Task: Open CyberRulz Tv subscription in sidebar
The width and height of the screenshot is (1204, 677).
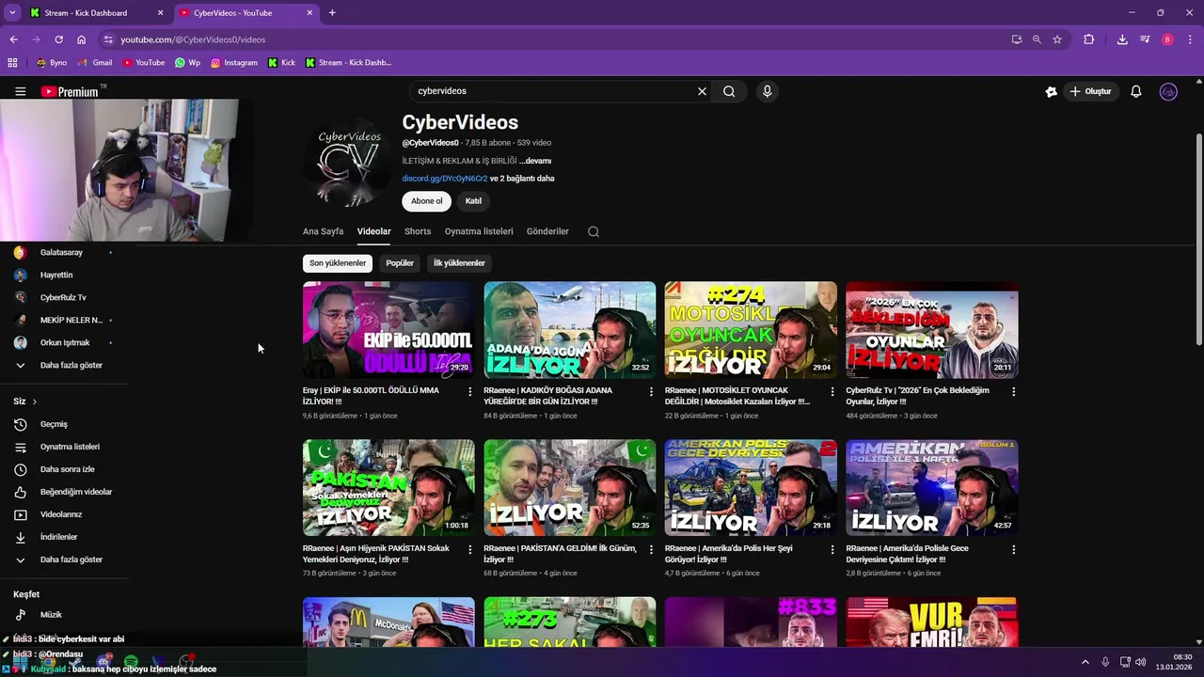Action: click(x=62, y=297)
